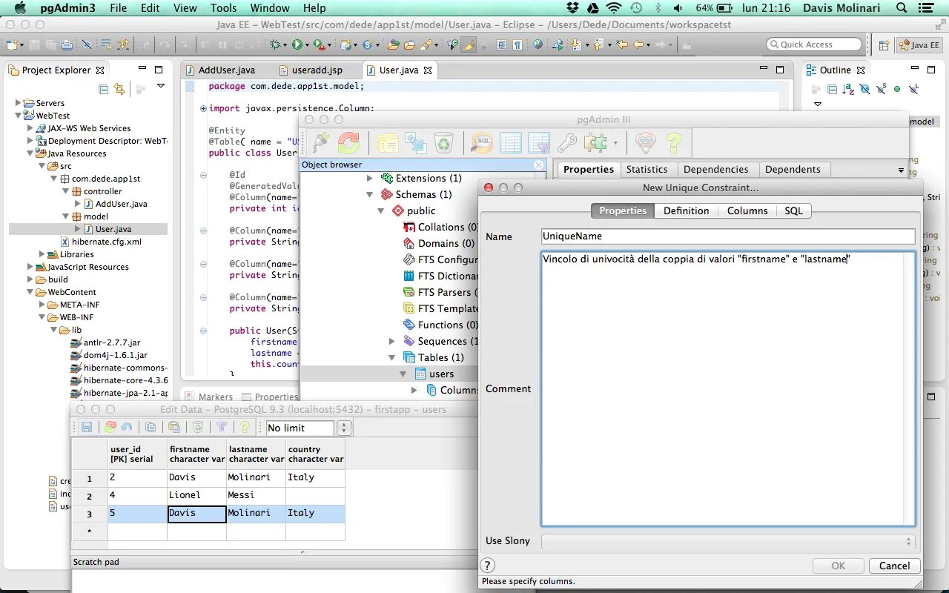Click the drop object trash icon in pgAdmin
949x593 pixels.
(x=443, y=142)
